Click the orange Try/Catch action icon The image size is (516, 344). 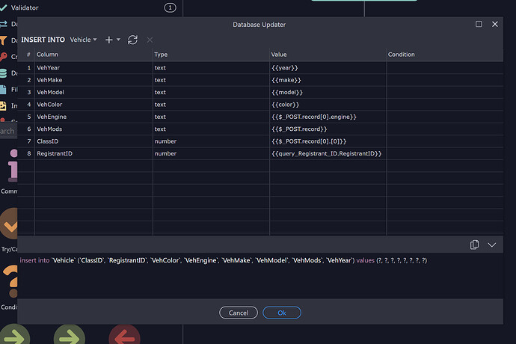[x=10, y=224]
